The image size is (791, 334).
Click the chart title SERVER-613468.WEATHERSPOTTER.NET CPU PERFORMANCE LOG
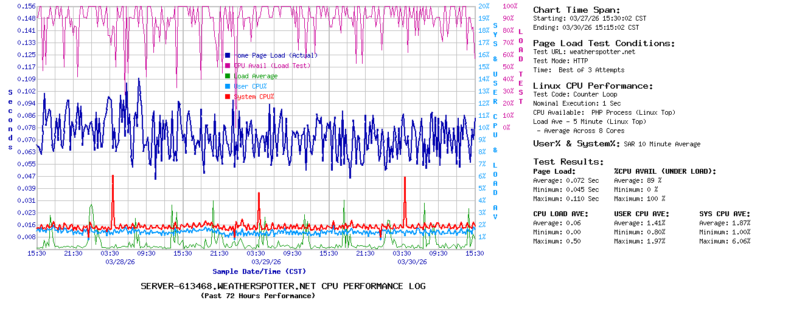(x=283, y=286)
